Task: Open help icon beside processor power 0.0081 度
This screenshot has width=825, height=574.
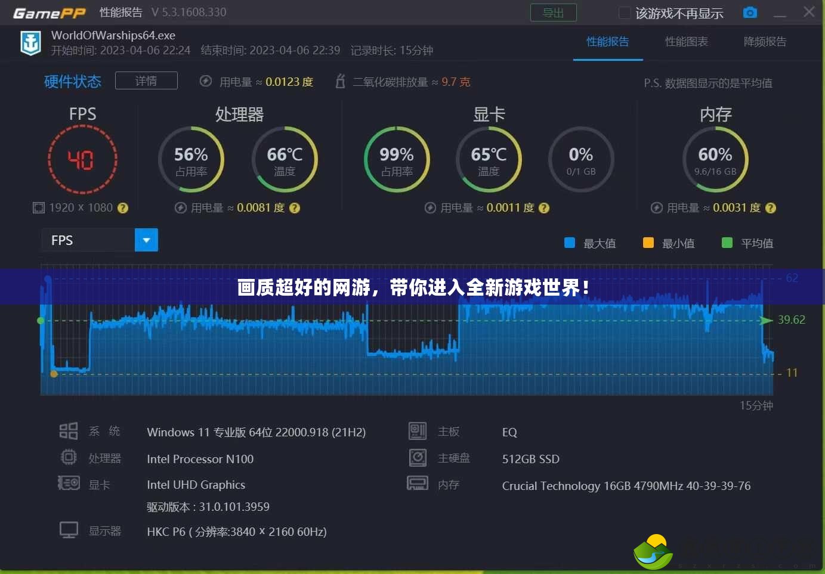Action: tap(294, 208)
